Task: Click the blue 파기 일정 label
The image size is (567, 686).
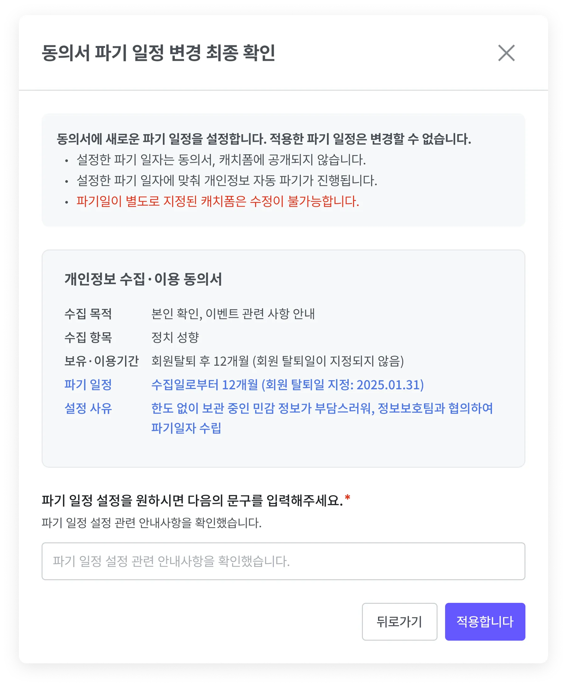Action: [x=88, y=385]
